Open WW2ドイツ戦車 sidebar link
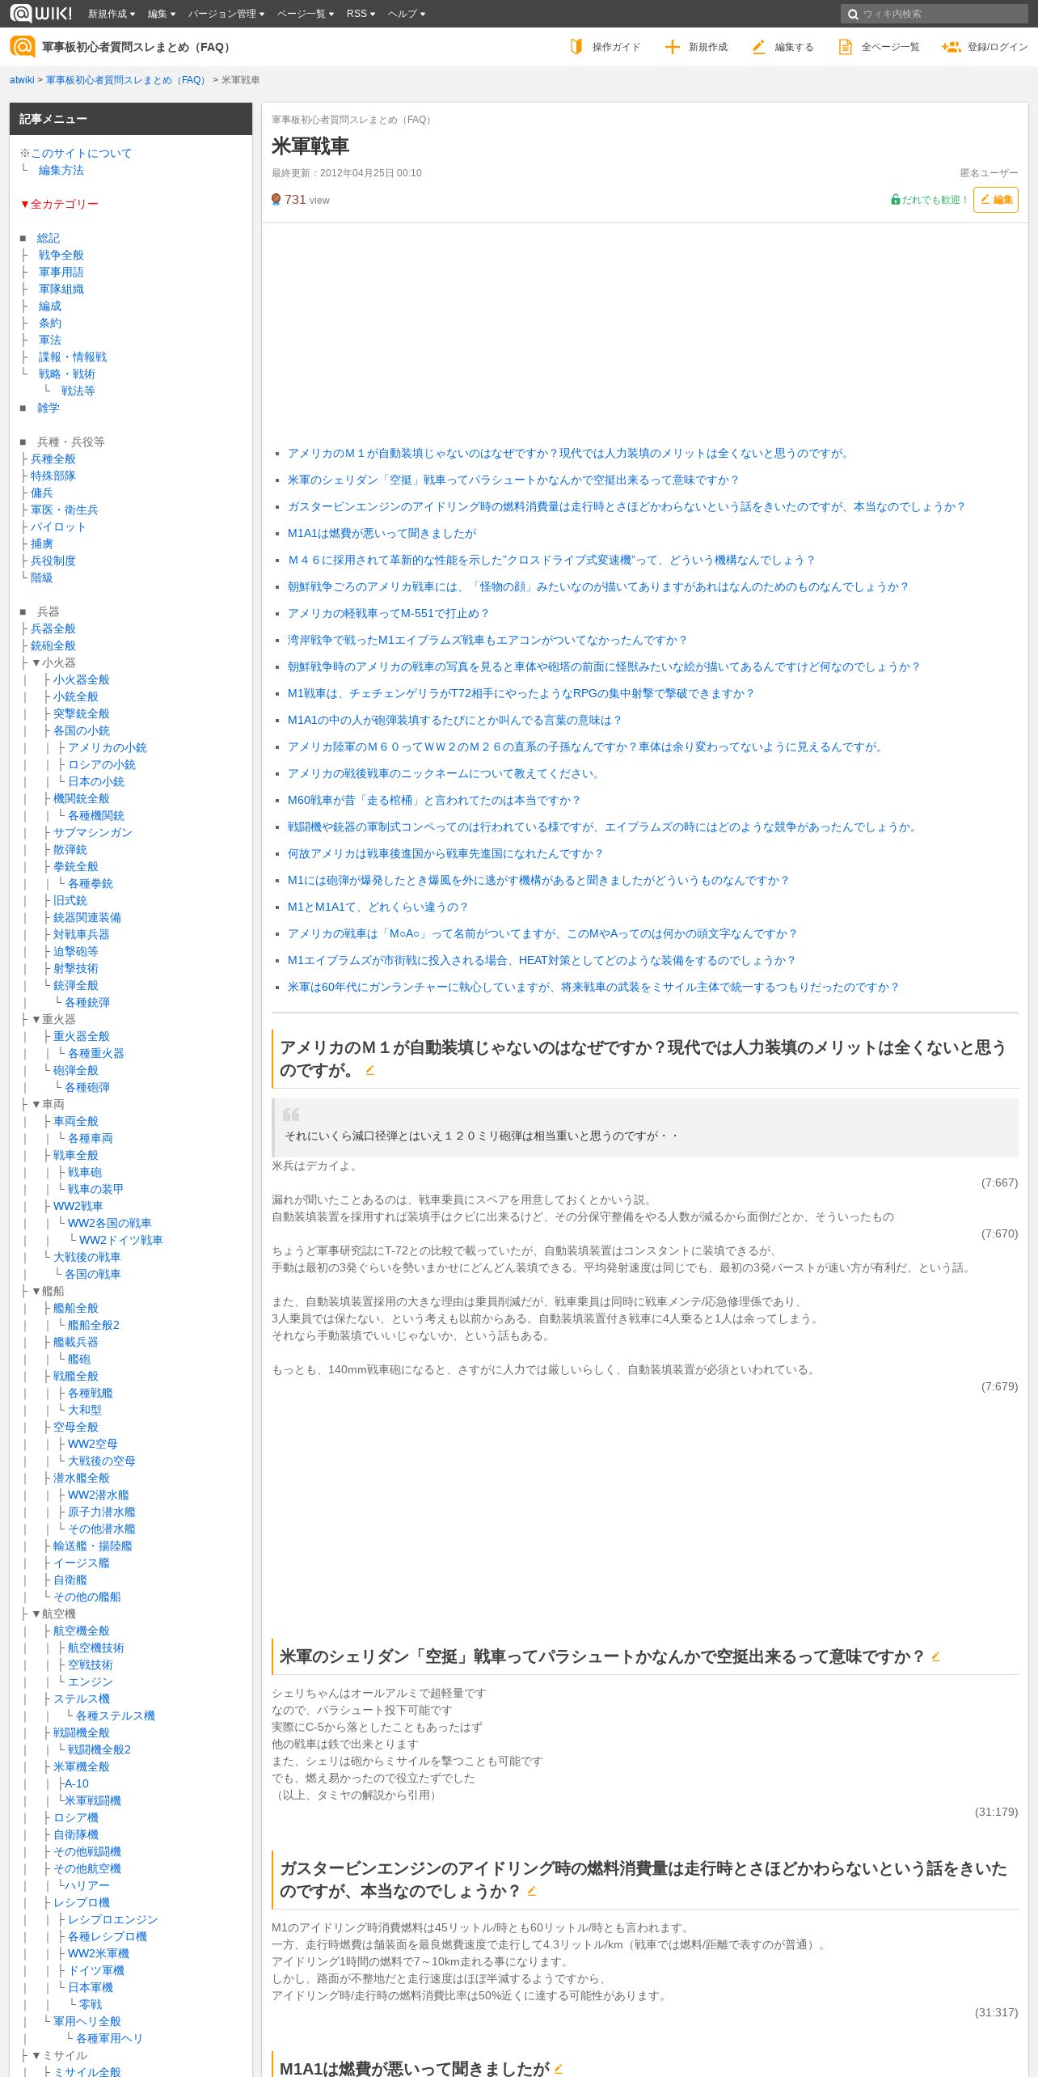Image resolution: width=1038 pixels, height=2077 pixels. point(120,1240)
